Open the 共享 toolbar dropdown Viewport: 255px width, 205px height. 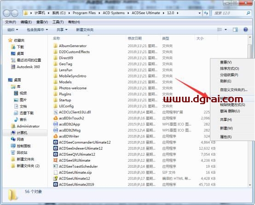62,29
